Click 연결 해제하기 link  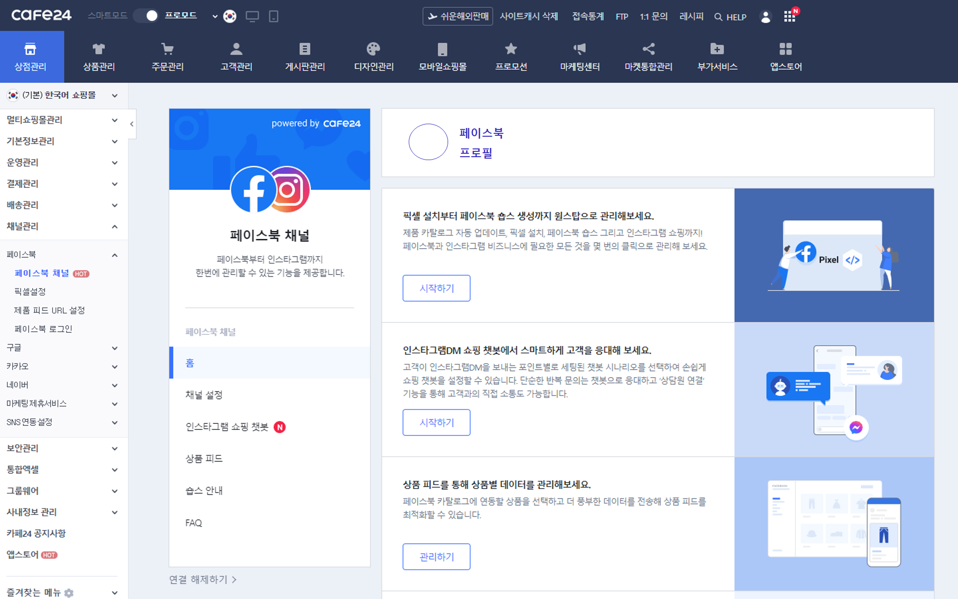point(203,580)
